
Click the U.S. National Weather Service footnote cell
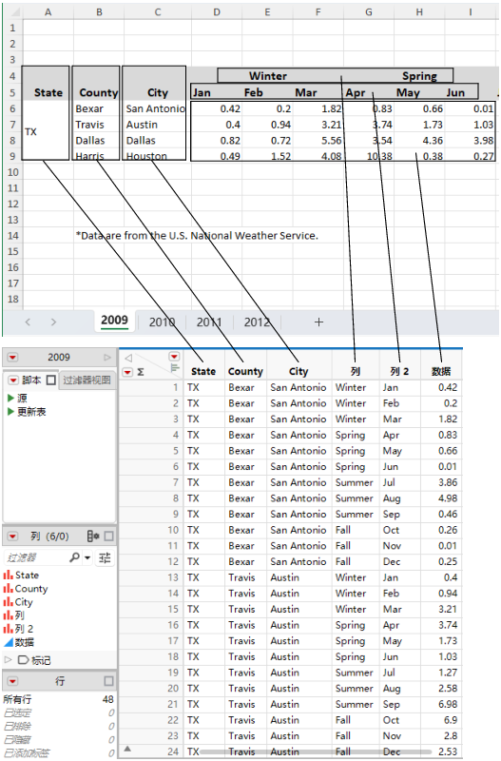pos(197,236)
